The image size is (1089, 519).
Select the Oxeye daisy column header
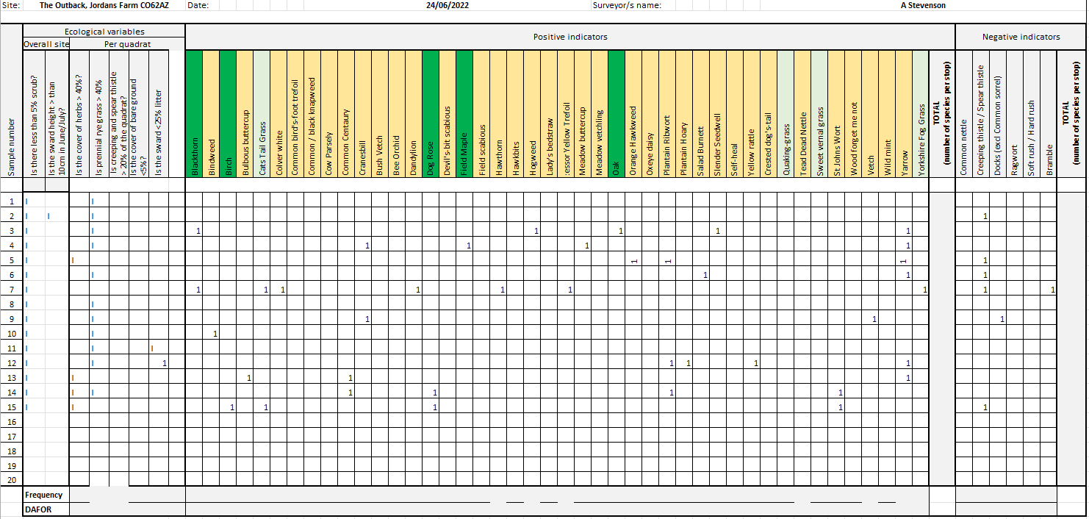[x=650, y=113]
